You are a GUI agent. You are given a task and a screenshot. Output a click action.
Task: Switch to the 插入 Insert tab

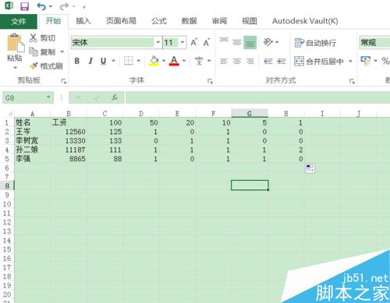click(83, 21)
